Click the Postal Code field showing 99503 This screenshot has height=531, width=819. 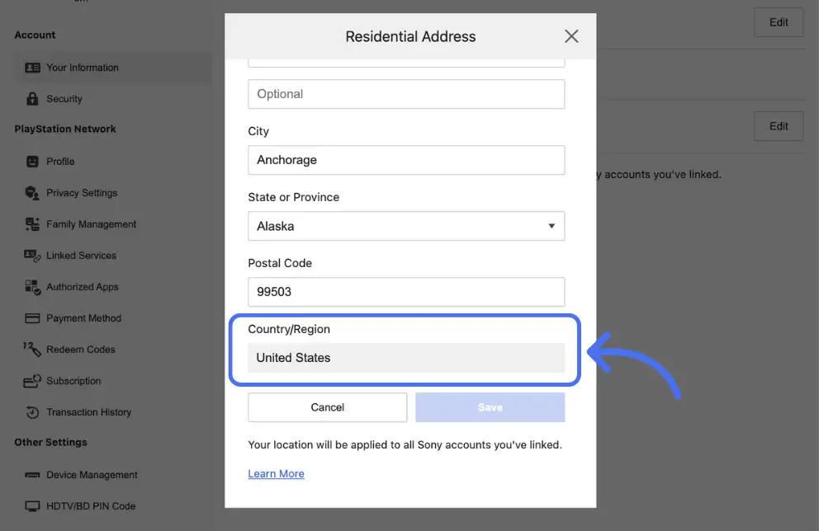click(x=406, y=291)
